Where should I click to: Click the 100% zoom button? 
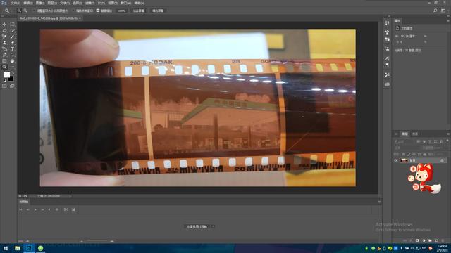tap(122, 11)
